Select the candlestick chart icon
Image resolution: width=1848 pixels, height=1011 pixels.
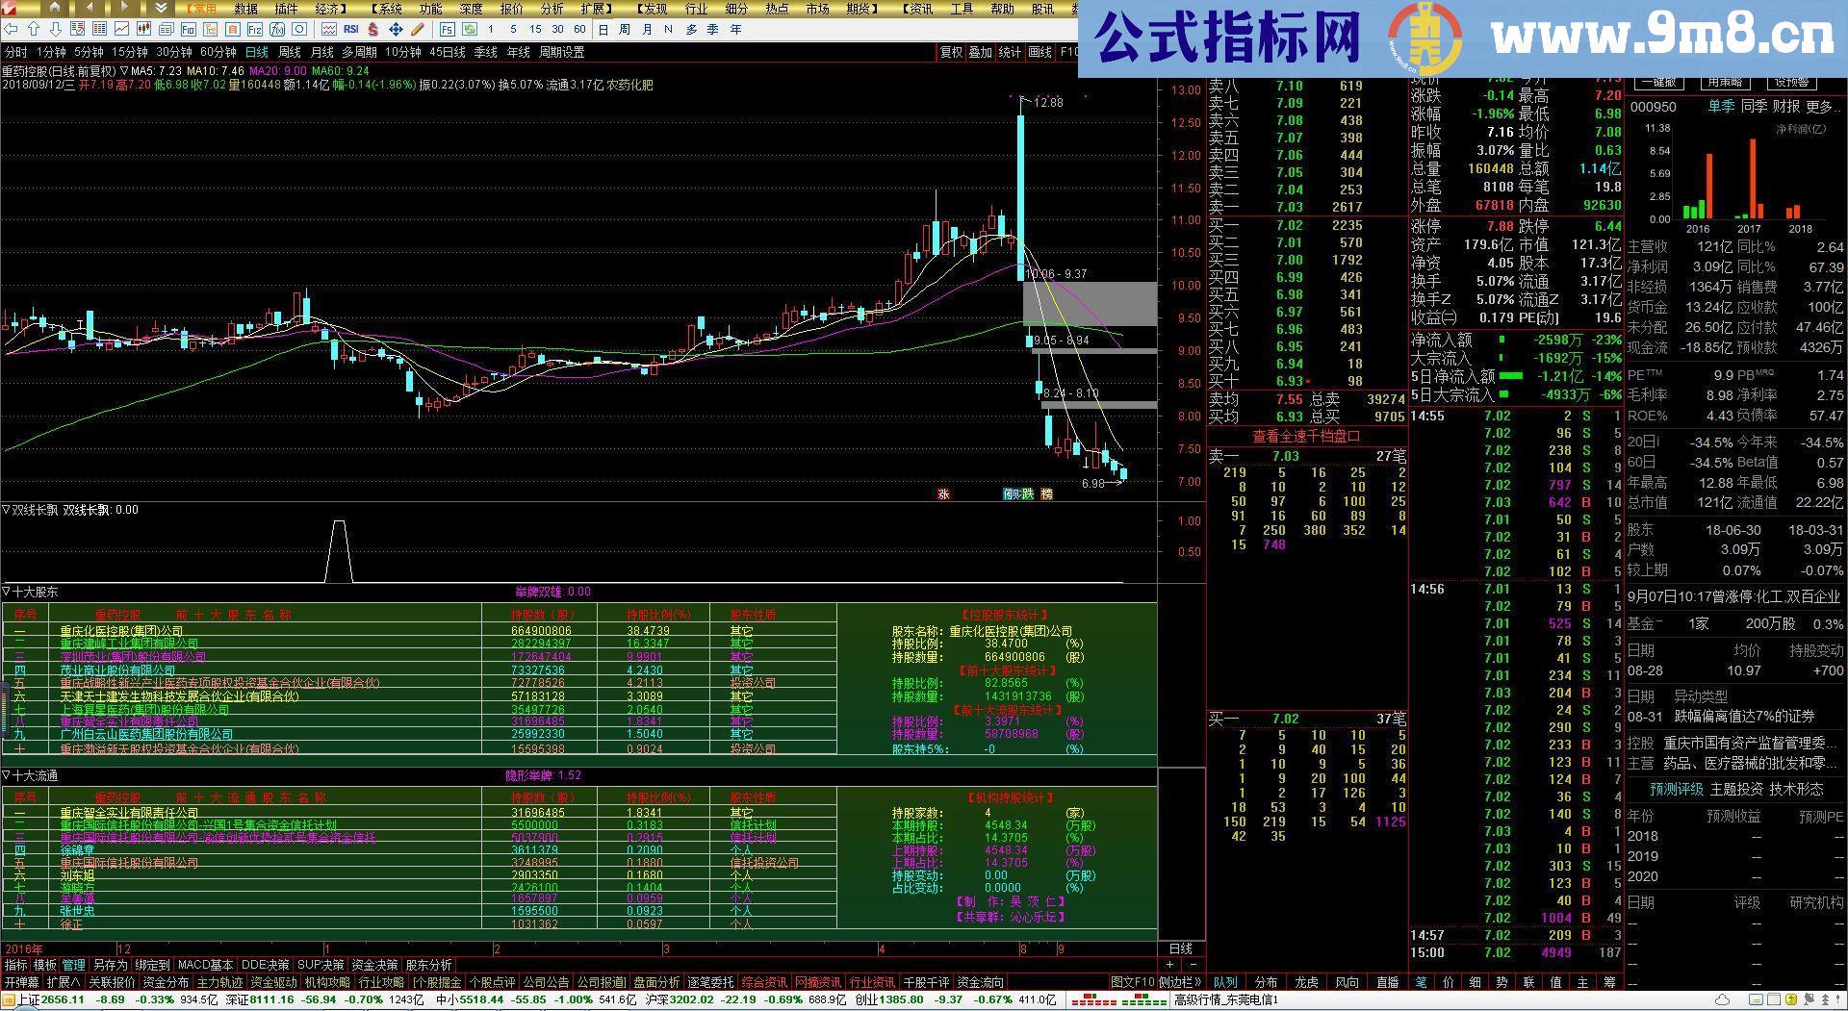tap(142, 30)
